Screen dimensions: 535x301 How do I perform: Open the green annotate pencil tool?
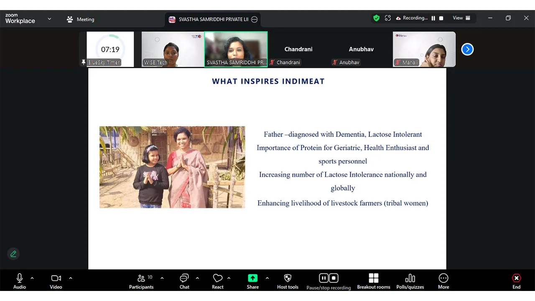click(13, 254)
